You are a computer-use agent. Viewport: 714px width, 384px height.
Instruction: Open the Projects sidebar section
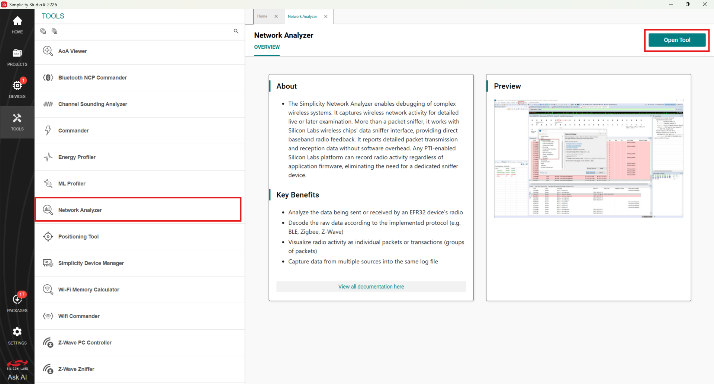(x=17, y=57)
